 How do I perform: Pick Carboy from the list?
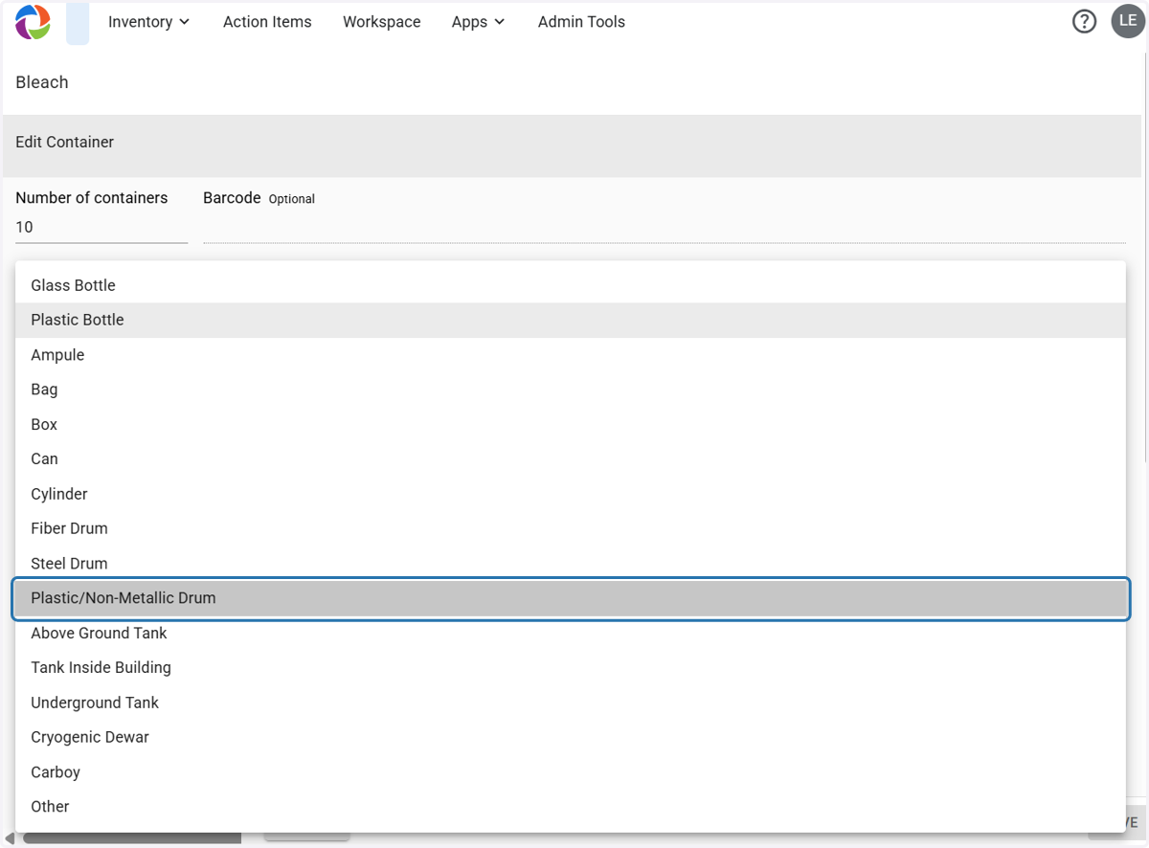click(571, 772)
